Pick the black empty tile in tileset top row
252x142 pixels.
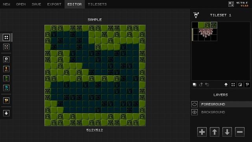point(195,25)
